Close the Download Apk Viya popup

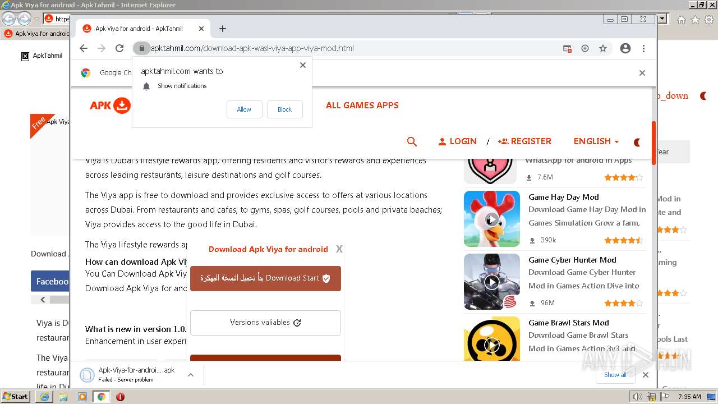339,249
